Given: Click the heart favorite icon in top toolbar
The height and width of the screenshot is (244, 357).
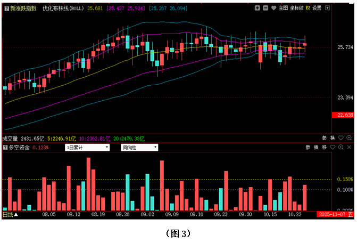Looking at the screenshot, I should click(273, 8).
